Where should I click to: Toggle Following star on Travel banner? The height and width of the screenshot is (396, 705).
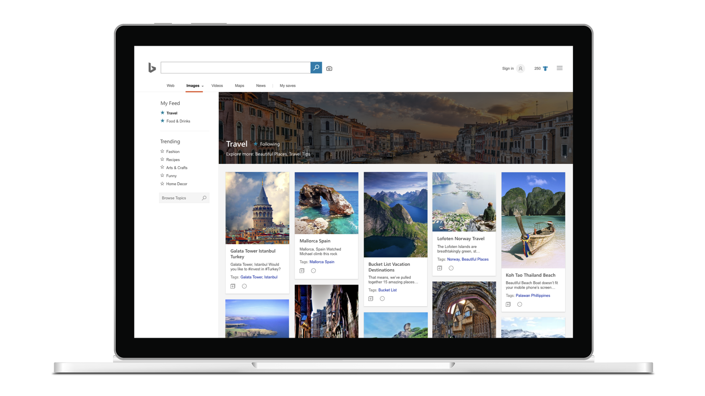(x=256, y=144)
